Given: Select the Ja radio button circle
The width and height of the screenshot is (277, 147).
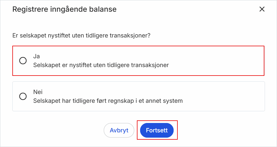Looking at the screenshot, I should click(23, 61).
